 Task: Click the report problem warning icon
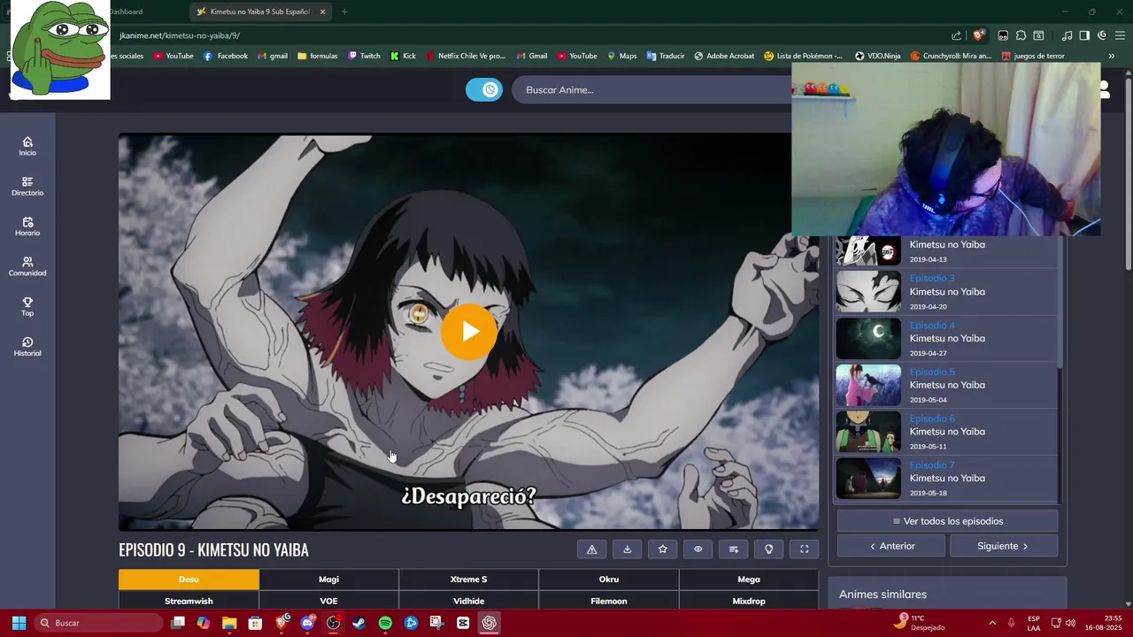tap(592, 549)
